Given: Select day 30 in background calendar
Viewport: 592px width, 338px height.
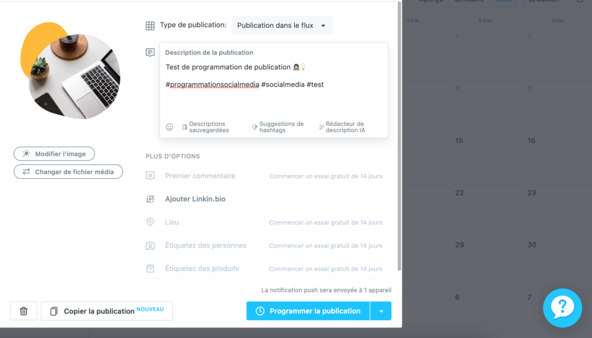Looking at the screenshot, I should [532, 245].
